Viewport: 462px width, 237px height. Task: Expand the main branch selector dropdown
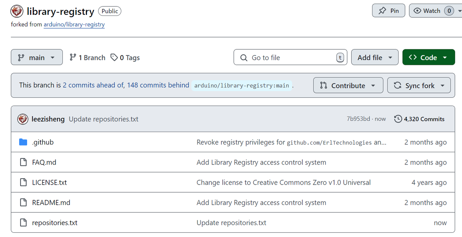[36, 58]
